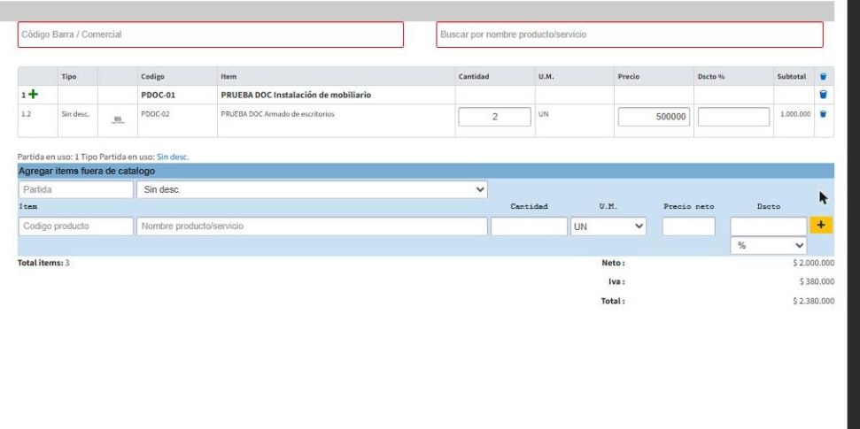860x429 pixels.
Task: Click the Cantidad field for off-catalog item
Action: coord(529,226)
